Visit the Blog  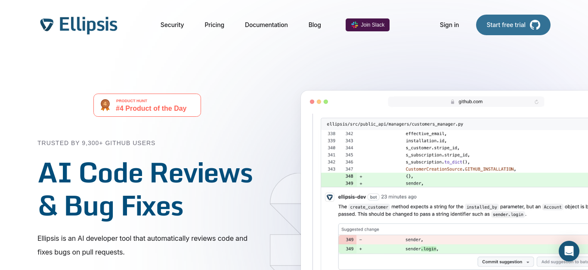pos(315,25)
